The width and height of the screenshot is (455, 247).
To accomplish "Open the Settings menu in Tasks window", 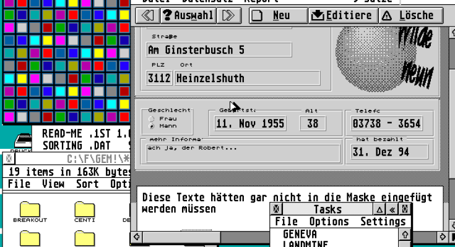I will (383, 222).
